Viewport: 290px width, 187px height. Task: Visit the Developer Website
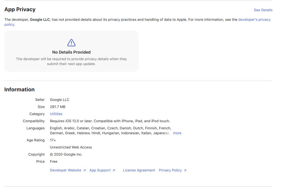(x=66, y=170)
